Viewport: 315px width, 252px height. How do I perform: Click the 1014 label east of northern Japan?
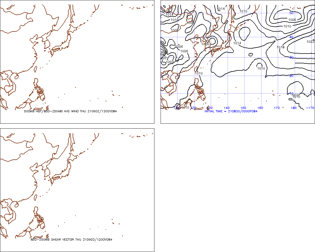237,43
